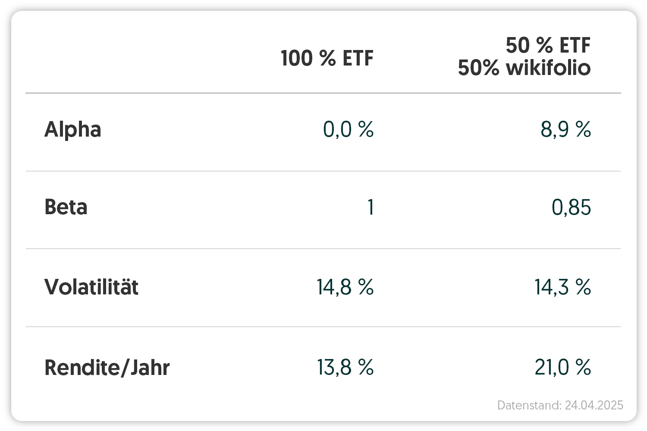The height and width of the screenshot is (431, 647).
Task: Click the Alpha value 0,0 %
Action: point(348,129)
